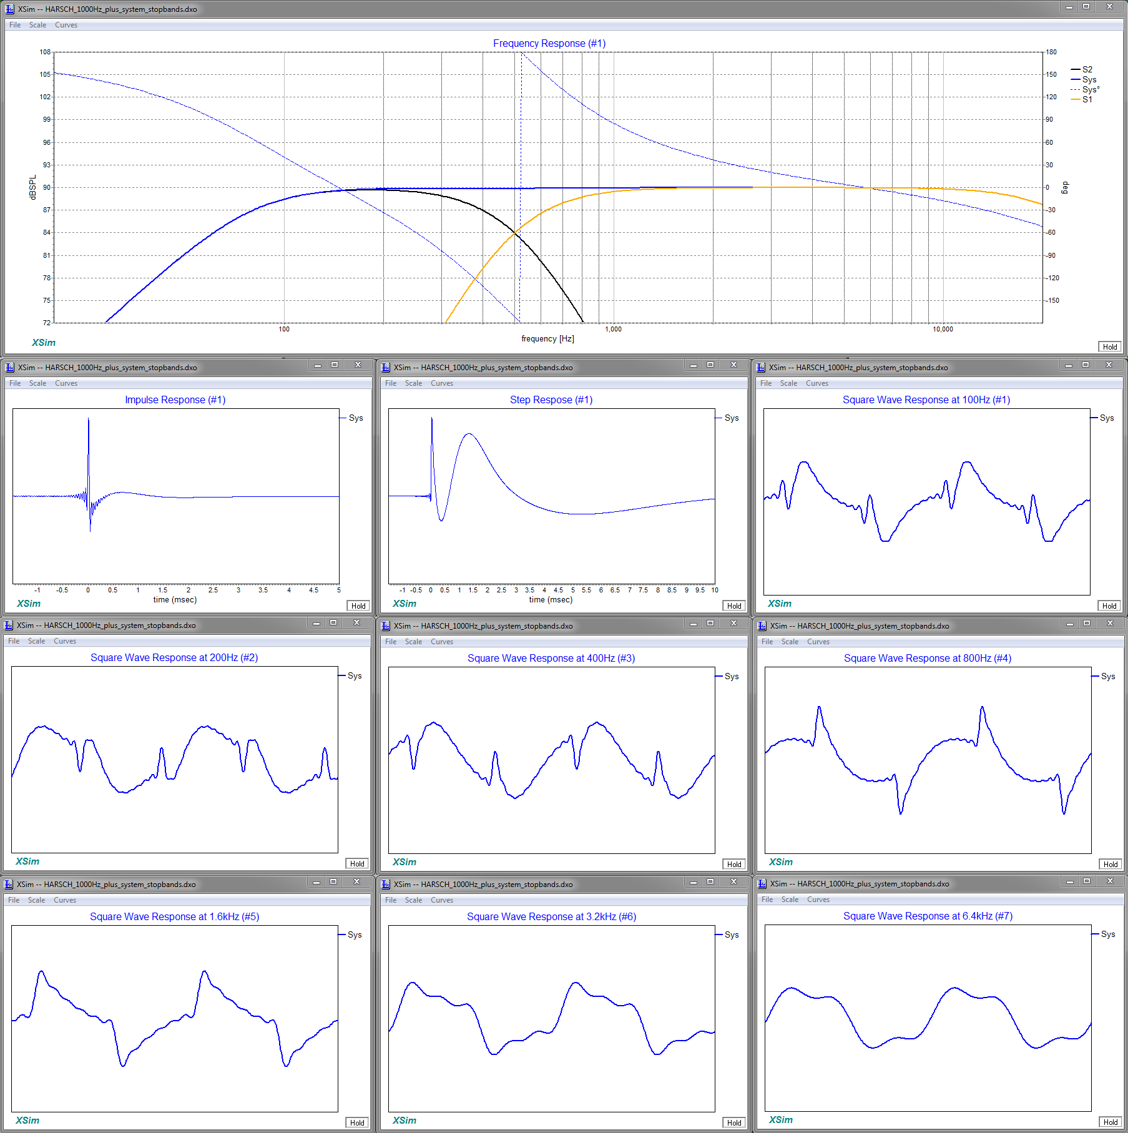This screenshot has height=1133, width=1128.
Task: Open Scale menu in Square Wave 800Hz window
Action: pos(790,642)
